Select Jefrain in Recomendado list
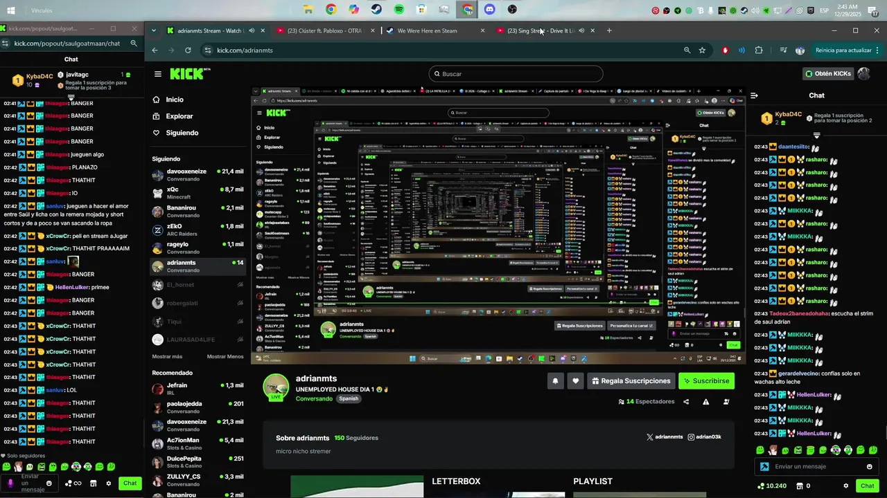 197,389
